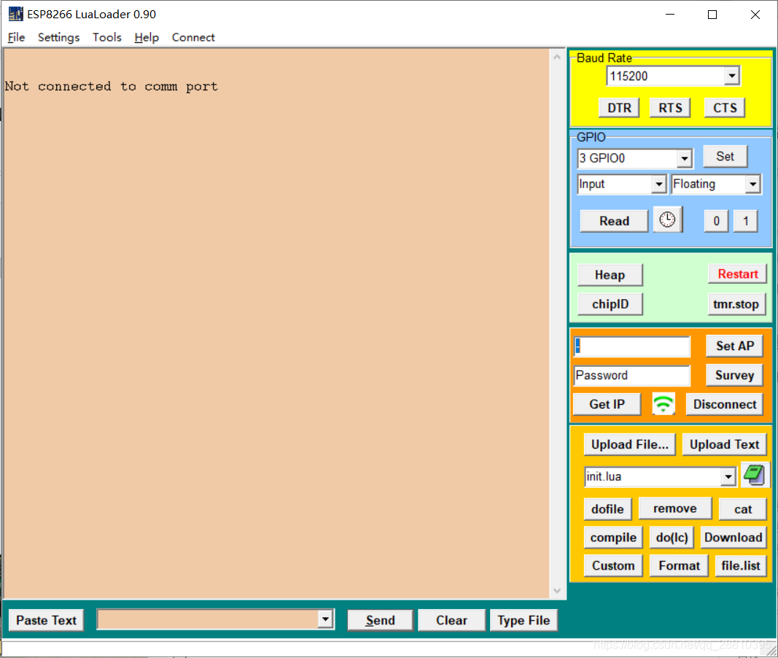
Task: Click the ESP8266 LuaLoader title bar icon
Action: point(12,13)
